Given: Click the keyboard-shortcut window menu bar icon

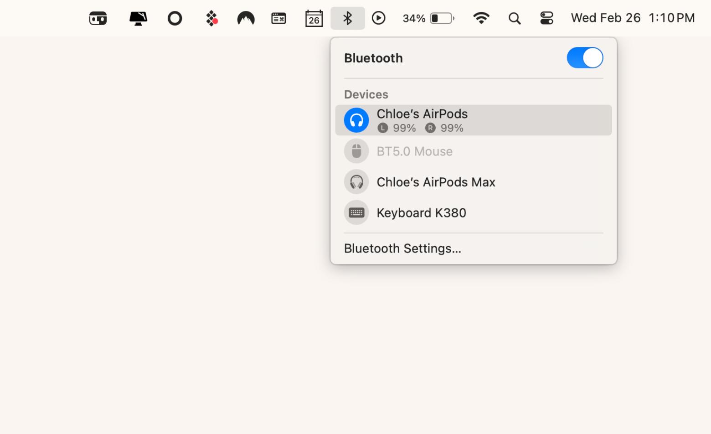Looking at the screenshot, I should [x=278, y=18].
